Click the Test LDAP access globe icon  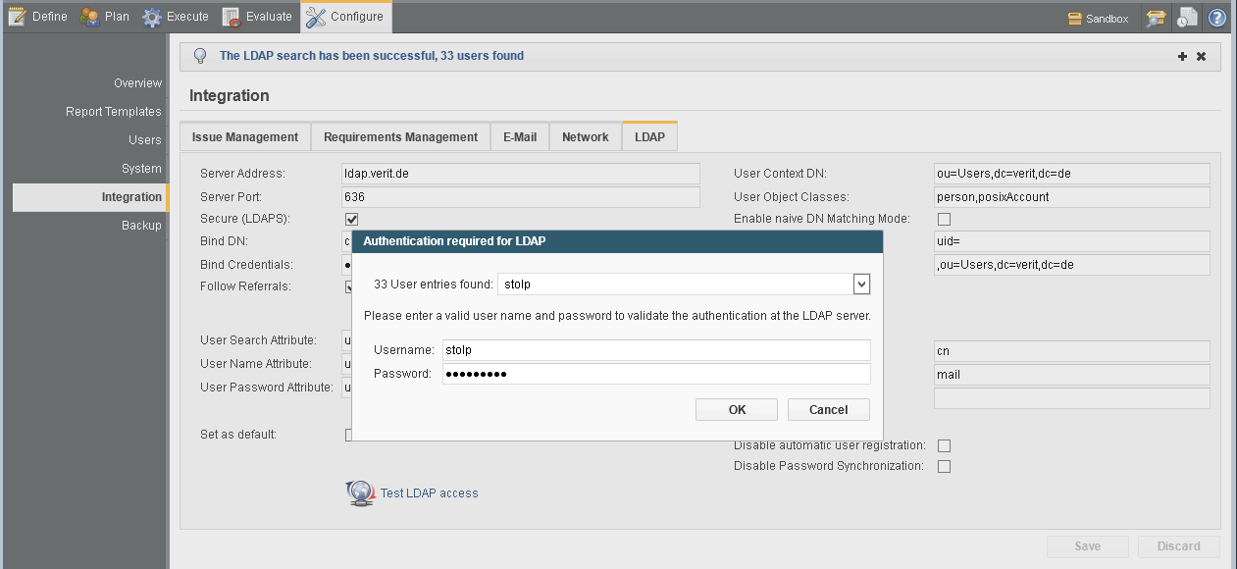360,492
